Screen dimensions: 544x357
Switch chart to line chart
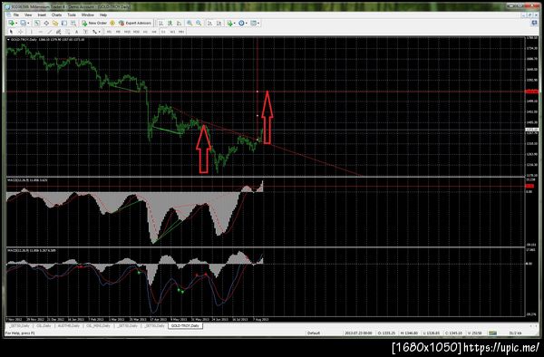pyautogui.click(x=179, y=23)
